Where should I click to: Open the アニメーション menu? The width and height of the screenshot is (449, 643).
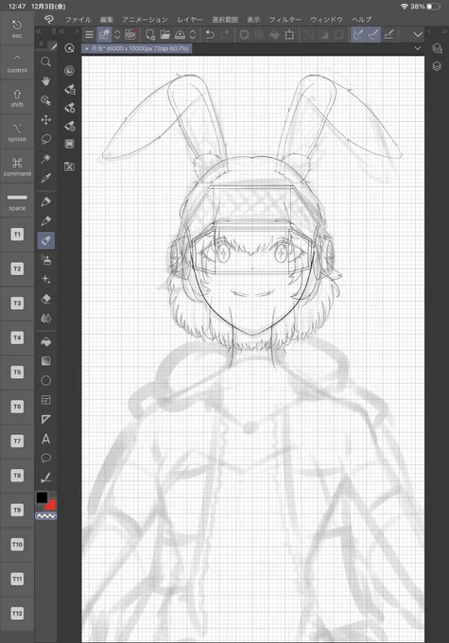[145, 19]
